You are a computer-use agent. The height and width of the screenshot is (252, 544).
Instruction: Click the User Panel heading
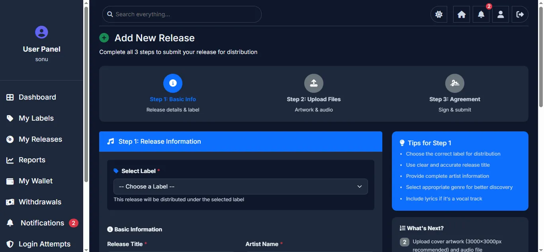pos(41,49)
